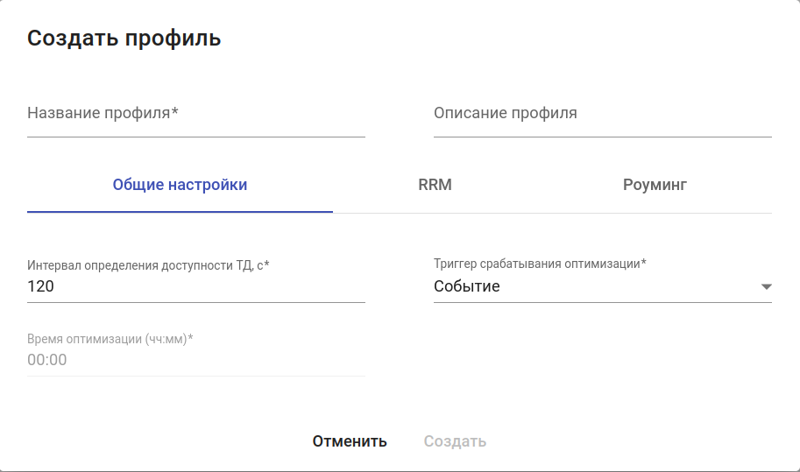Select the Событие value in trigger combo box
The image size is (800, 472).
[467, 286]
